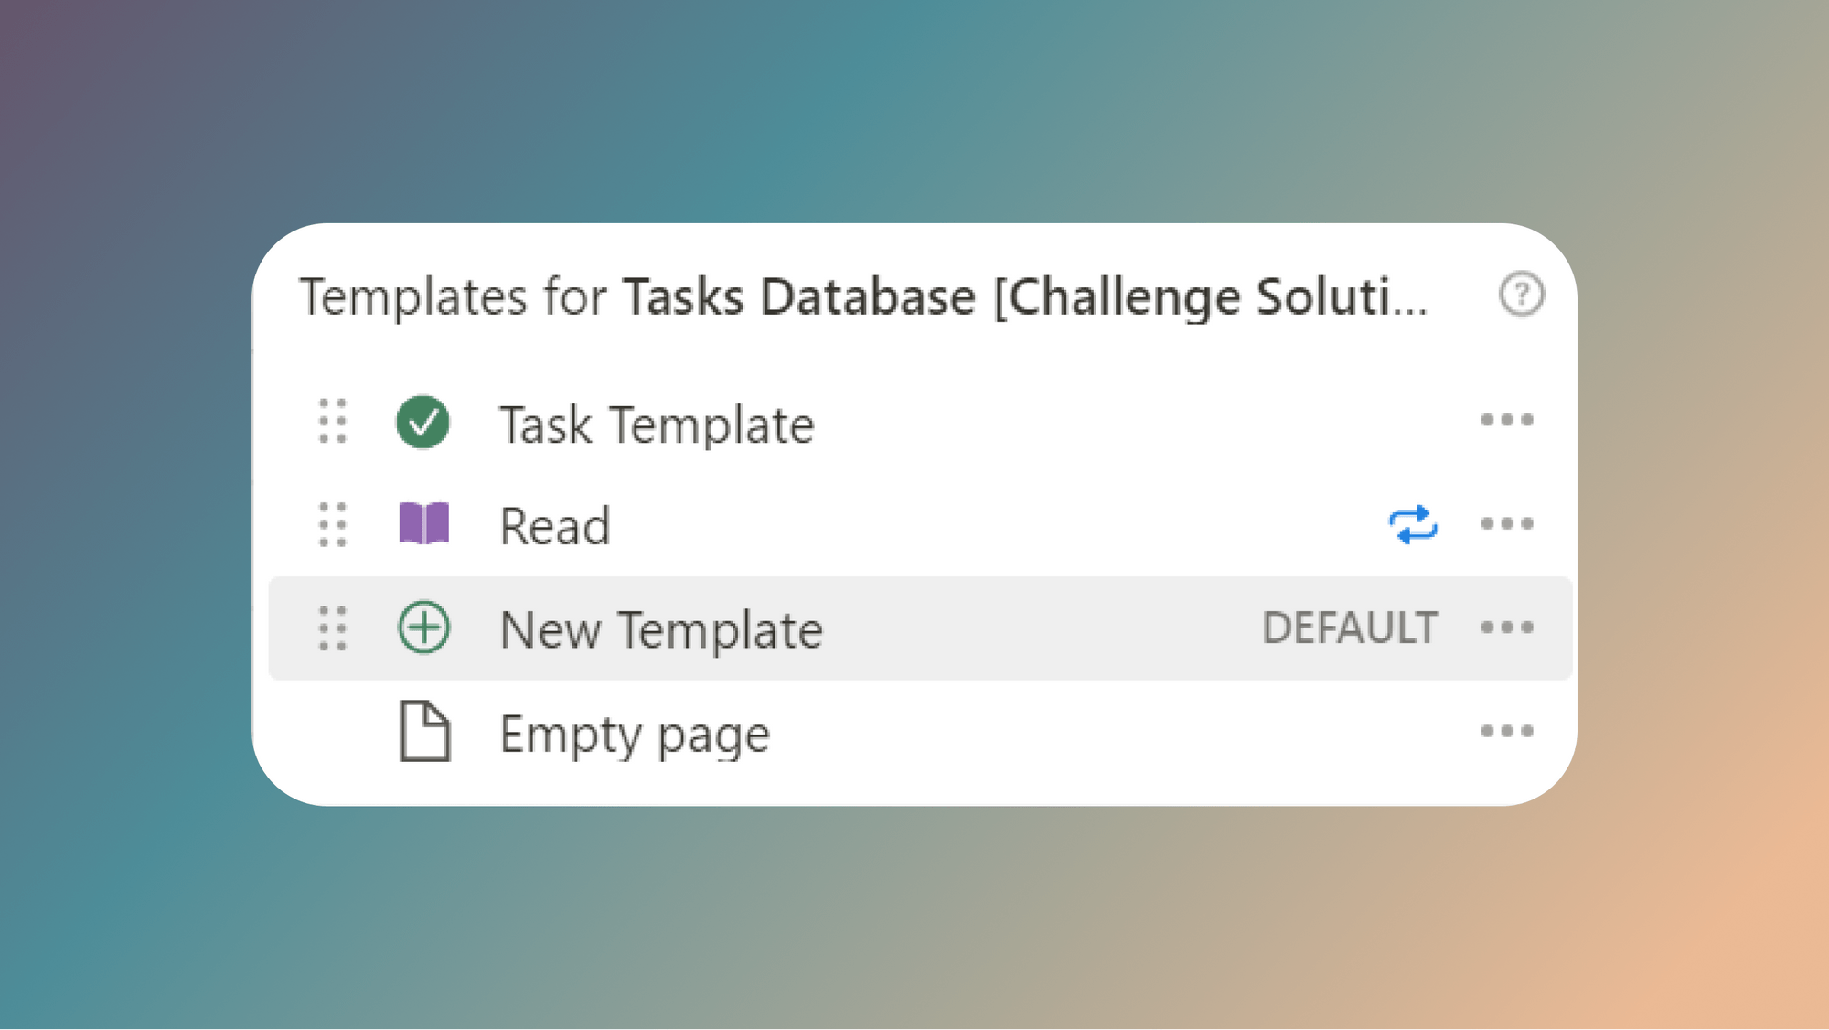Click the plus circle icon beside New Template
The width and height of the screenshot is (1829, 1030).
[423, 628]
